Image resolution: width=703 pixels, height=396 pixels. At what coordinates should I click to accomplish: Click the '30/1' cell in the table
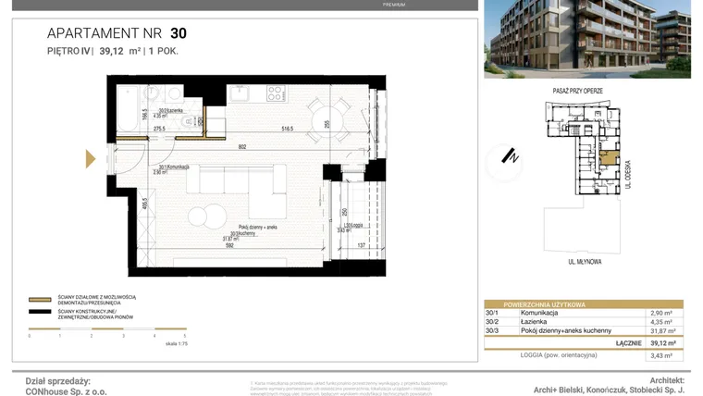tap(491, 313)
